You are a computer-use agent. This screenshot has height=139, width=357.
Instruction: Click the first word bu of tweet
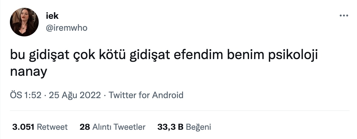tap(18, 56)
